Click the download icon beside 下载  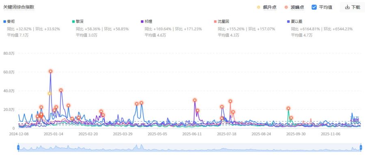347,7
